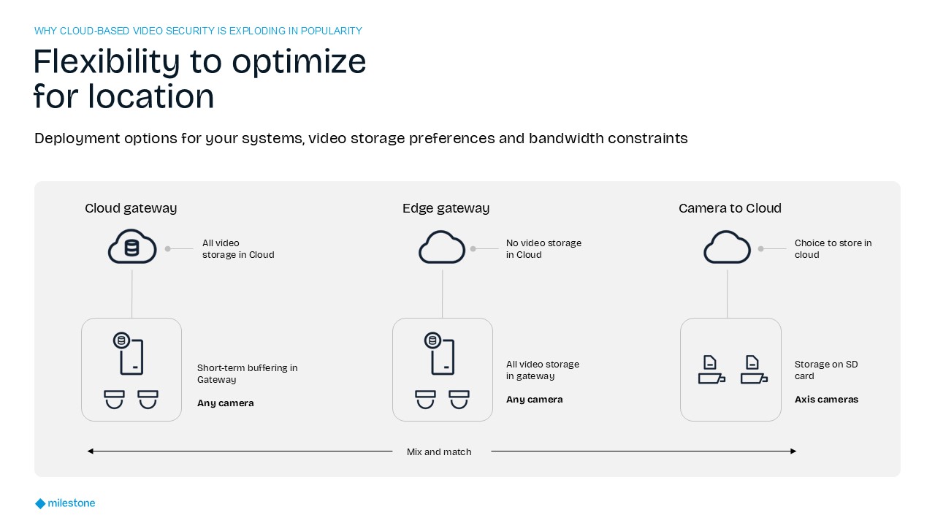The height and width of the screenshot is (526, 935).
Task: Click the Camera to Cloud cloud icon
Action: coord(727,247)
